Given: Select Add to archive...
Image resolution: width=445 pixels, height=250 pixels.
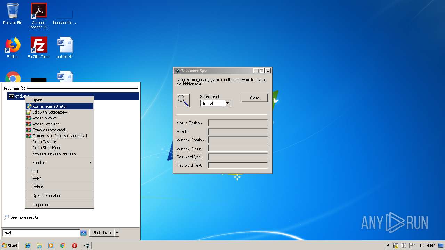Looking at the screenshot, I should pos(59,118).
